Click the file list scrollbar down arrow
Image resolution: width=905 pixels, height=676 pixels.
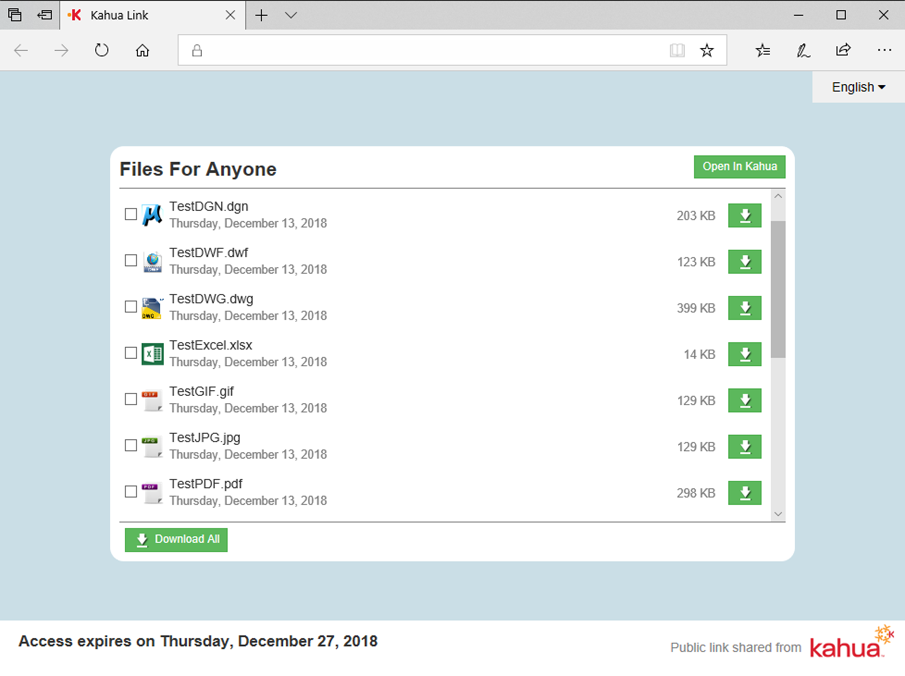pyautogui.click(x=778, y=514)
